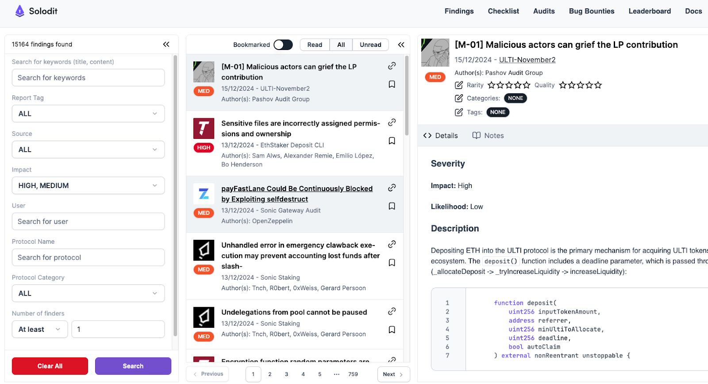Focus the Search for keywords field
The image size is (708, 384).
[88, 78]
